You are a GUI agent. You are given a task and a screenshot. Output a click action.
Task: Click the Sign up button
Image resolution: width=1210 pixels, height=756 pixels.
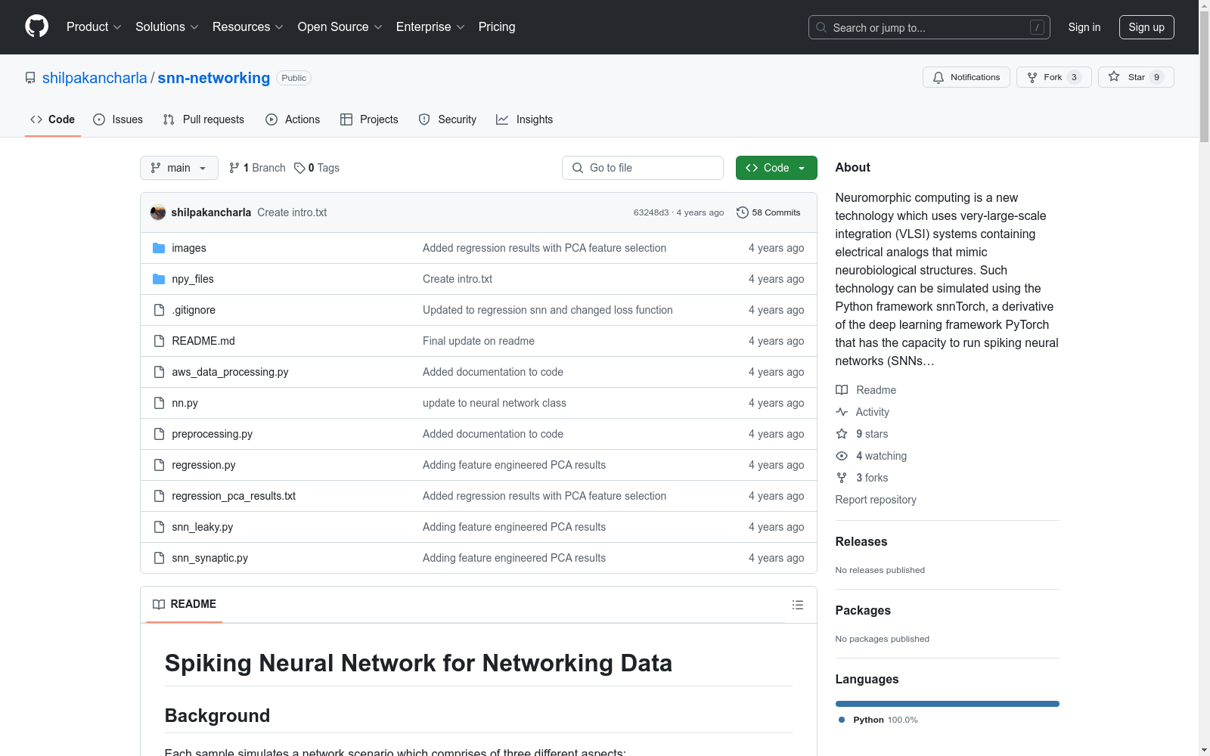[x=1146, y=26]
